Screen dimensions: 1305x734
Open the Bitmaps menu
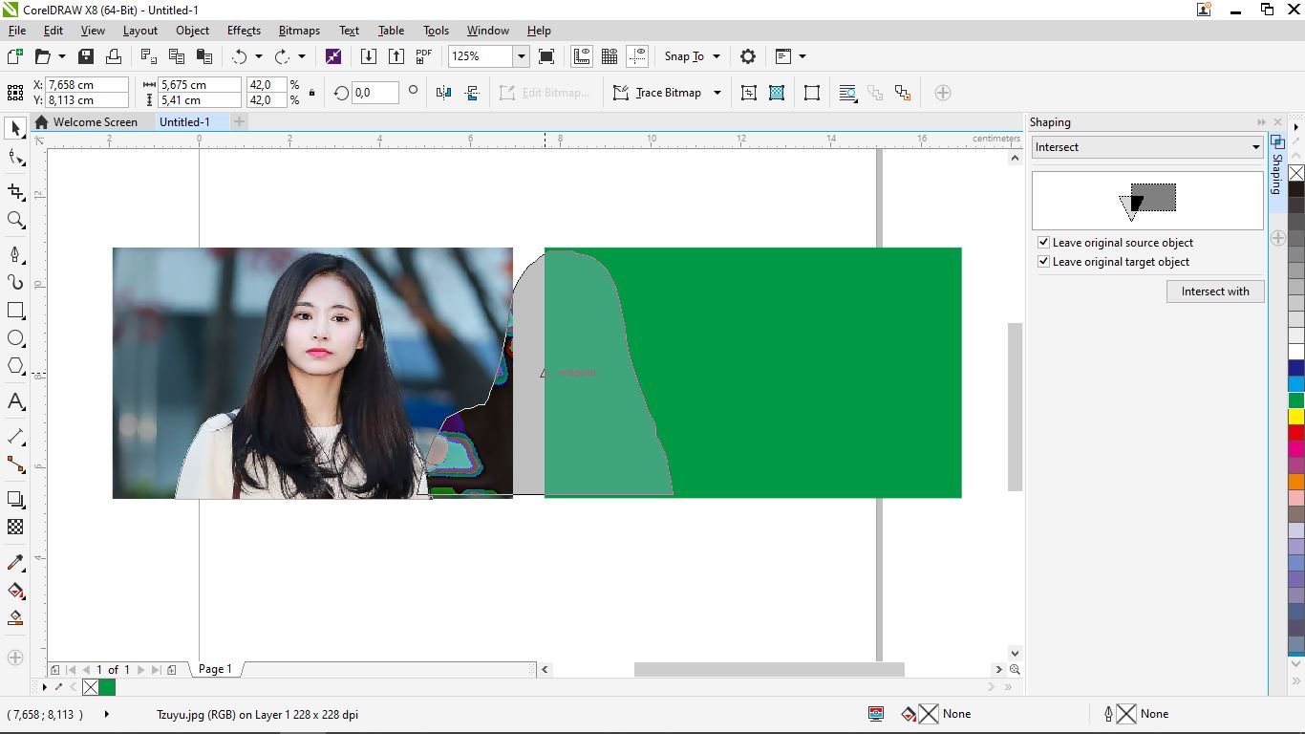(299, 31)
